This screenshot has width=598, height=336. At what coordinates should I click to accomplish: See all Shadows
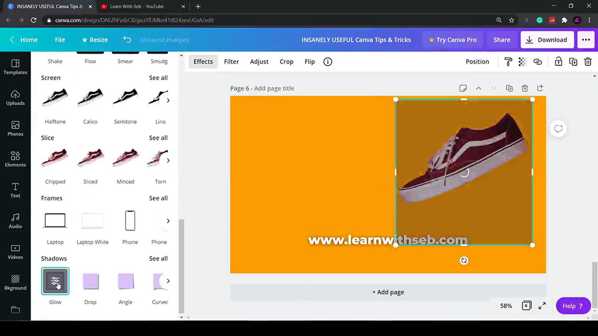click(x=158, y=258)
